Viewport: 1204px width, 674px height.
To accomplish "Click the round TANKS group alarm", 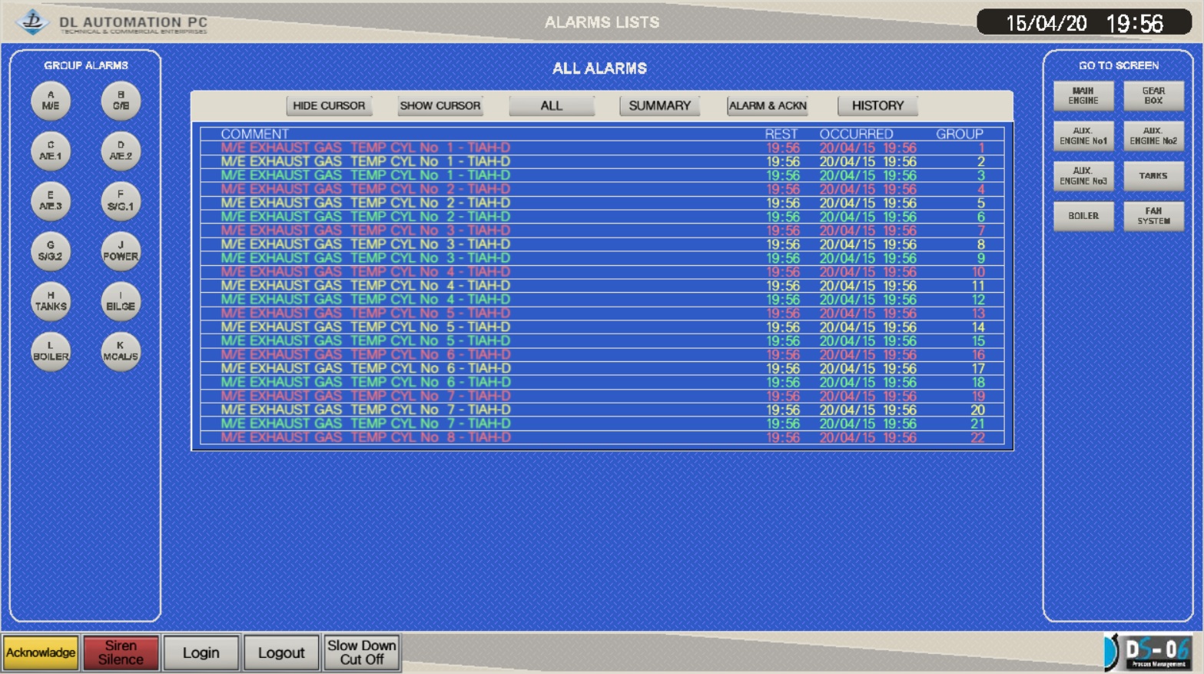I will pos(51,301).
